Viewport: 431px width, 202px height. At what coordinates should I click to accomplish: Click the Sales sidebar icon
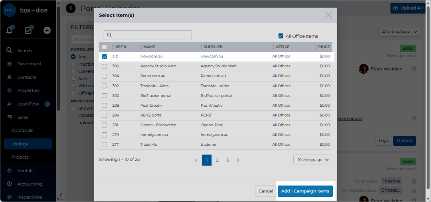(x=10, y=117)
